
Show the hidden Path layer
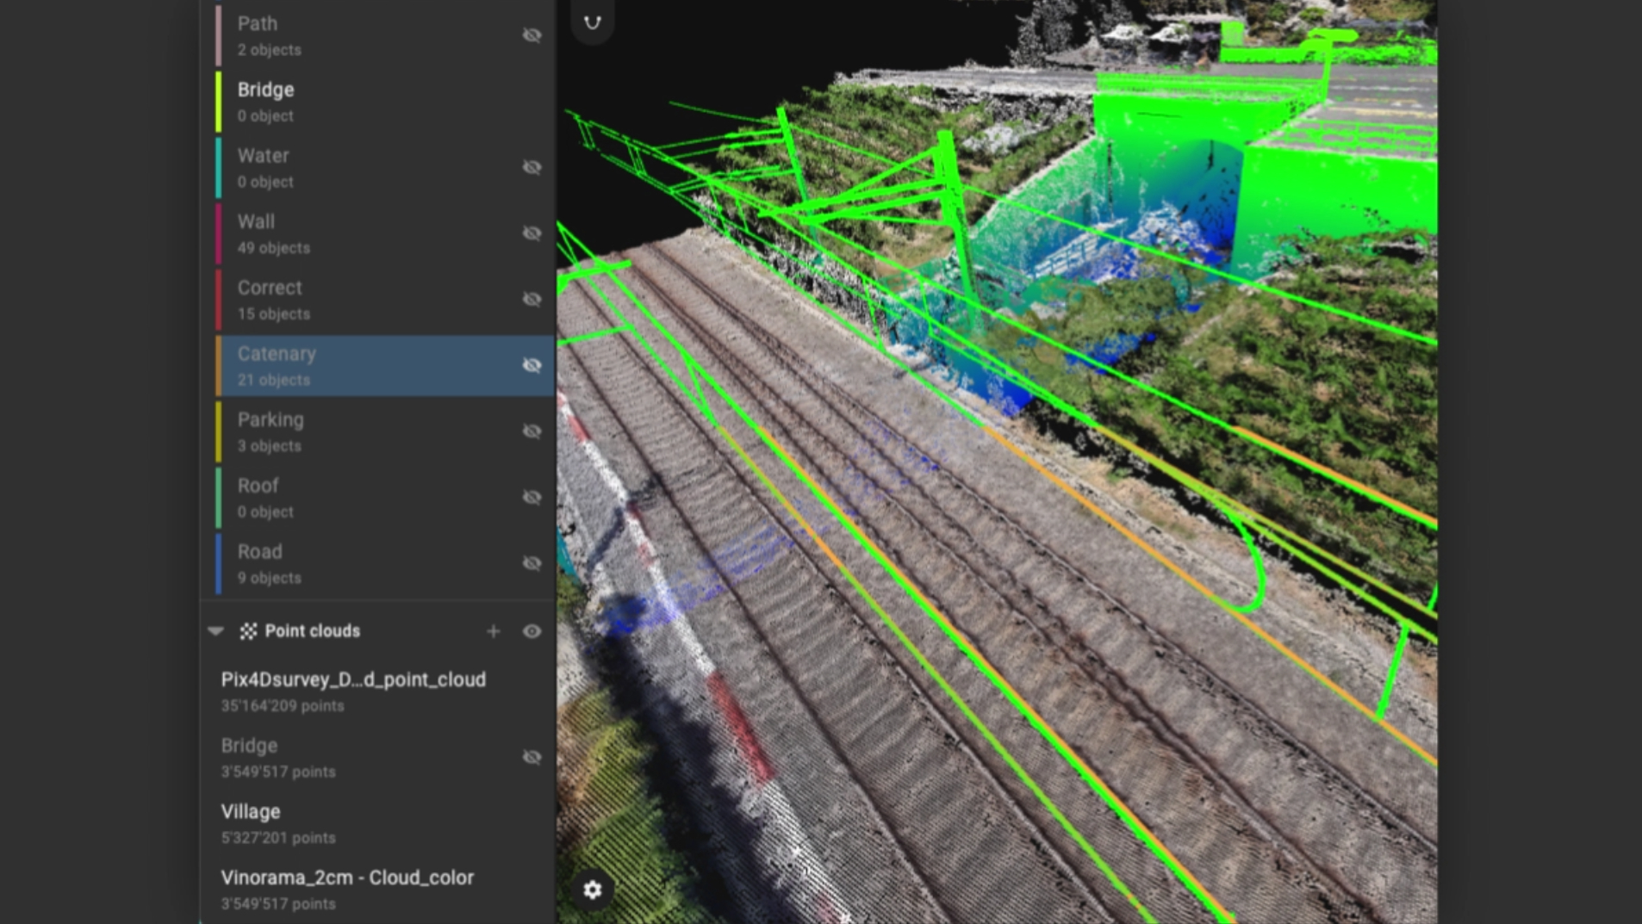(x=532, y=35)
